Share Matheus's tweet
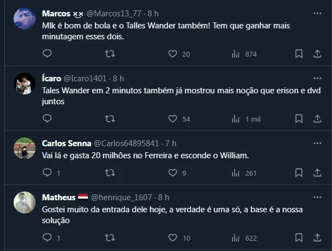The height and width of the screenshot is (251, 332). coord(317,238)
